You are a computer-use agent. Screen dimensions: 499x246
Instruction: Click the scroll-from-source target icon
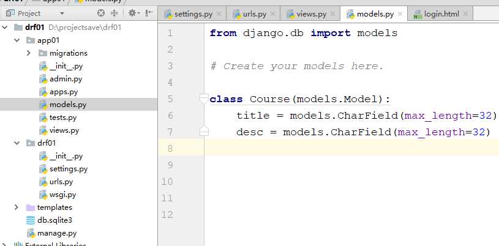click(101, 13)
